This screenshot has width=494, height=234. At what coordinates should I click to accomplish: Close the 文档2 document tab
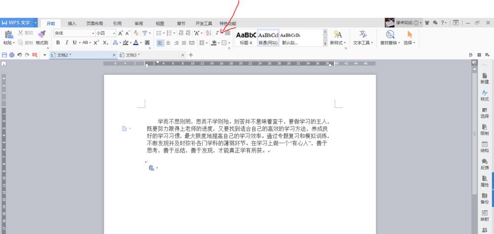coord(114,55)
